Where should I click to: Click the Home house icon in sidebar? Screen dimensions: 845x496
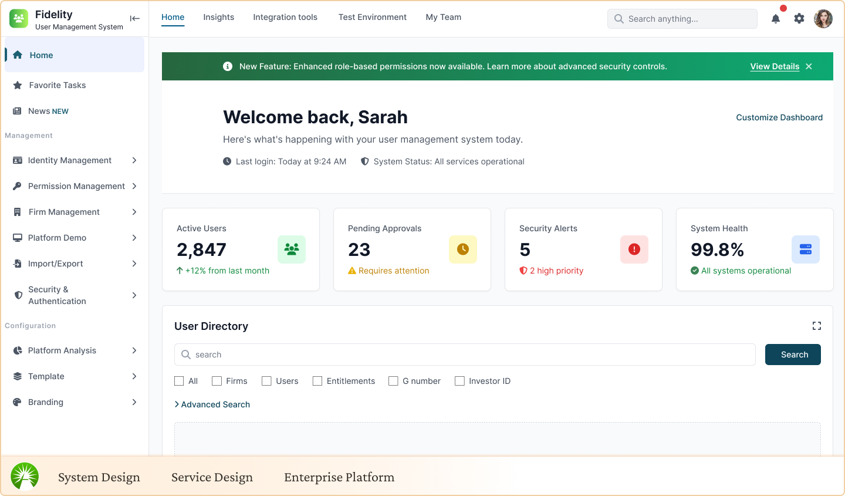pyautogui.click(x=18, y=55)
